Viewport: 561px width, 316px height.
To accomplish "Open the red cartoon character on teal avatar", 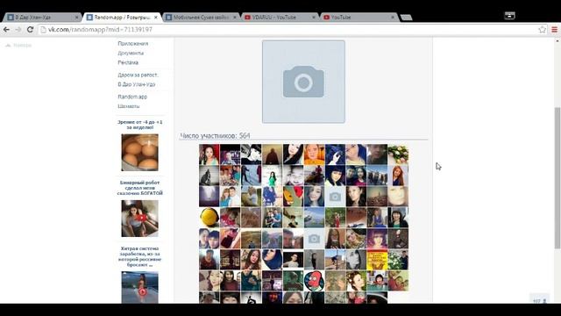I will click(314, 281).
